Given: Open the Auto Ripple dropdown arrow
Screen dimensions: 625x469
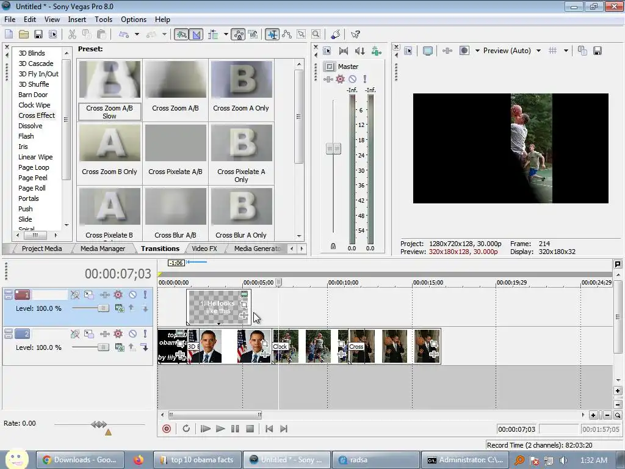Looking at the screenshot, I should (x=226, y=34).
